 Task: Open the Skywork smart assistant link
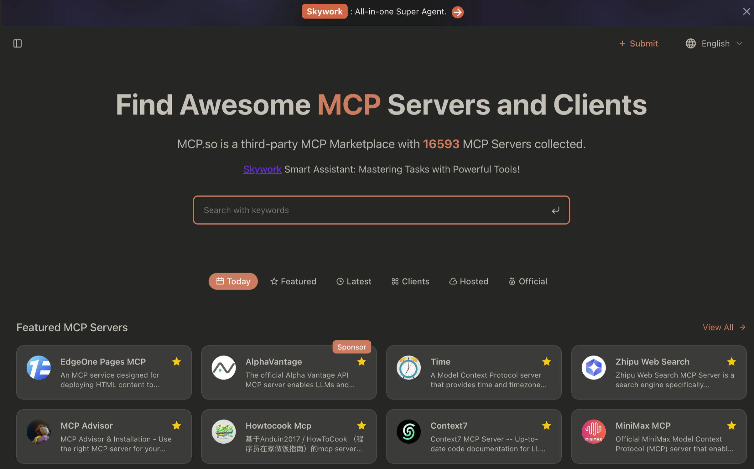point(262,169)
